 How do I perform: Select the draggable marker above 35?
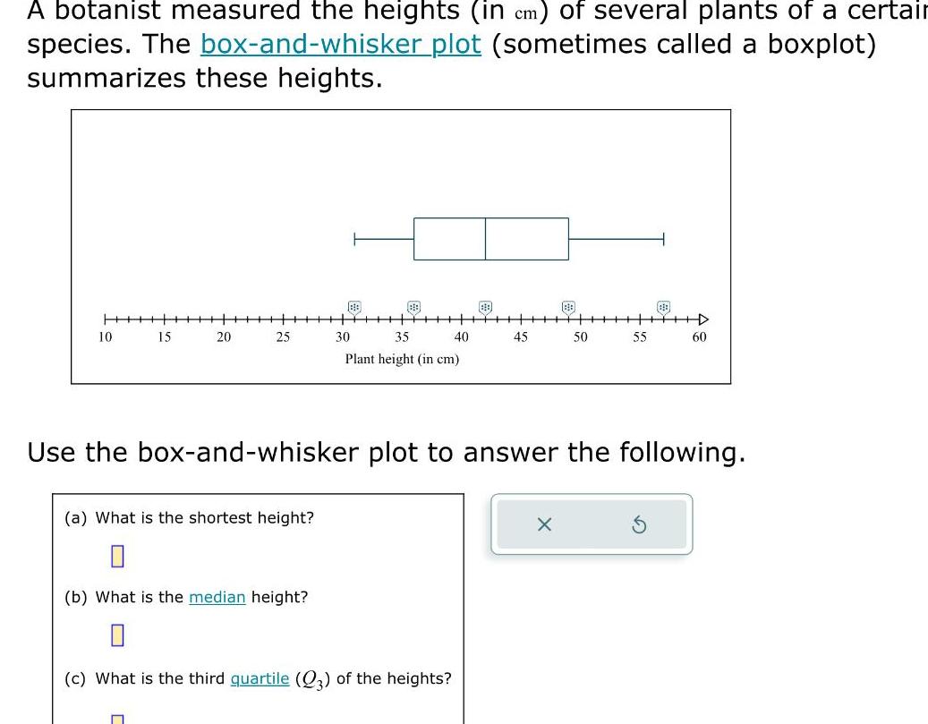(413, 306)
